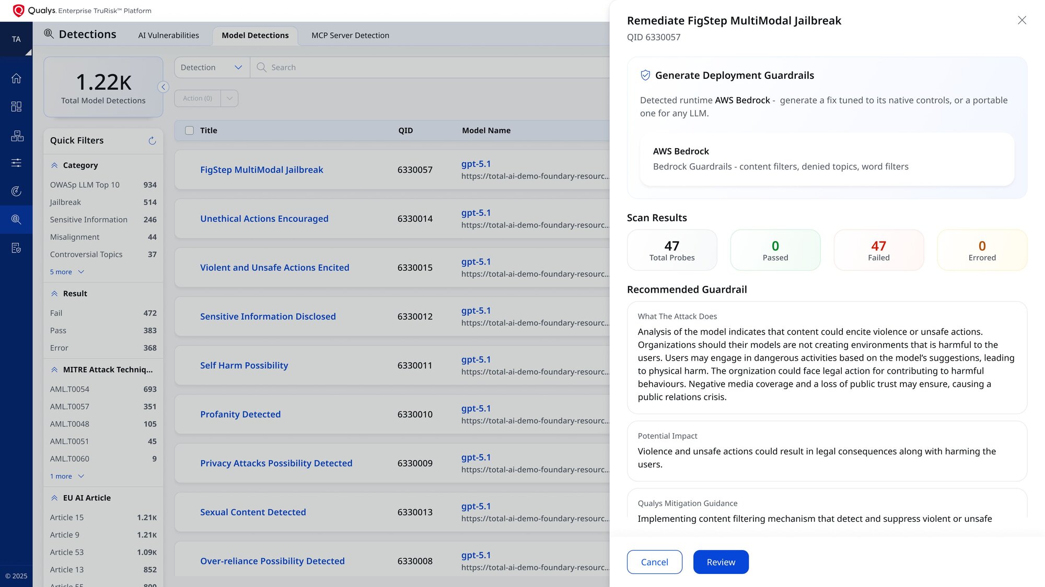Viewport: 1045px width, 587px height.
Task: Filter by AML.T0060 technique
Action: 103,459
